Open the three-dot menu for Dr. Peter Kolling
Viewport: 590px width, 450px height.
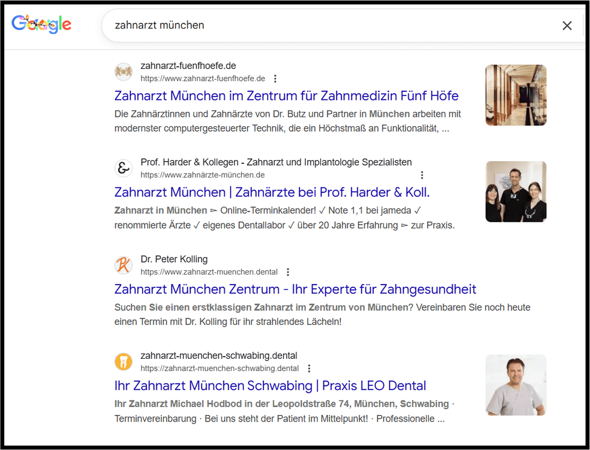point(288,271)
